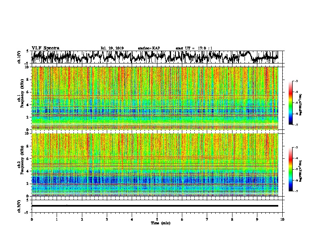This screenshot has height=246, width=318.
Task: Click the "ch.1(V)" axis label
Action: coord(19,57)
